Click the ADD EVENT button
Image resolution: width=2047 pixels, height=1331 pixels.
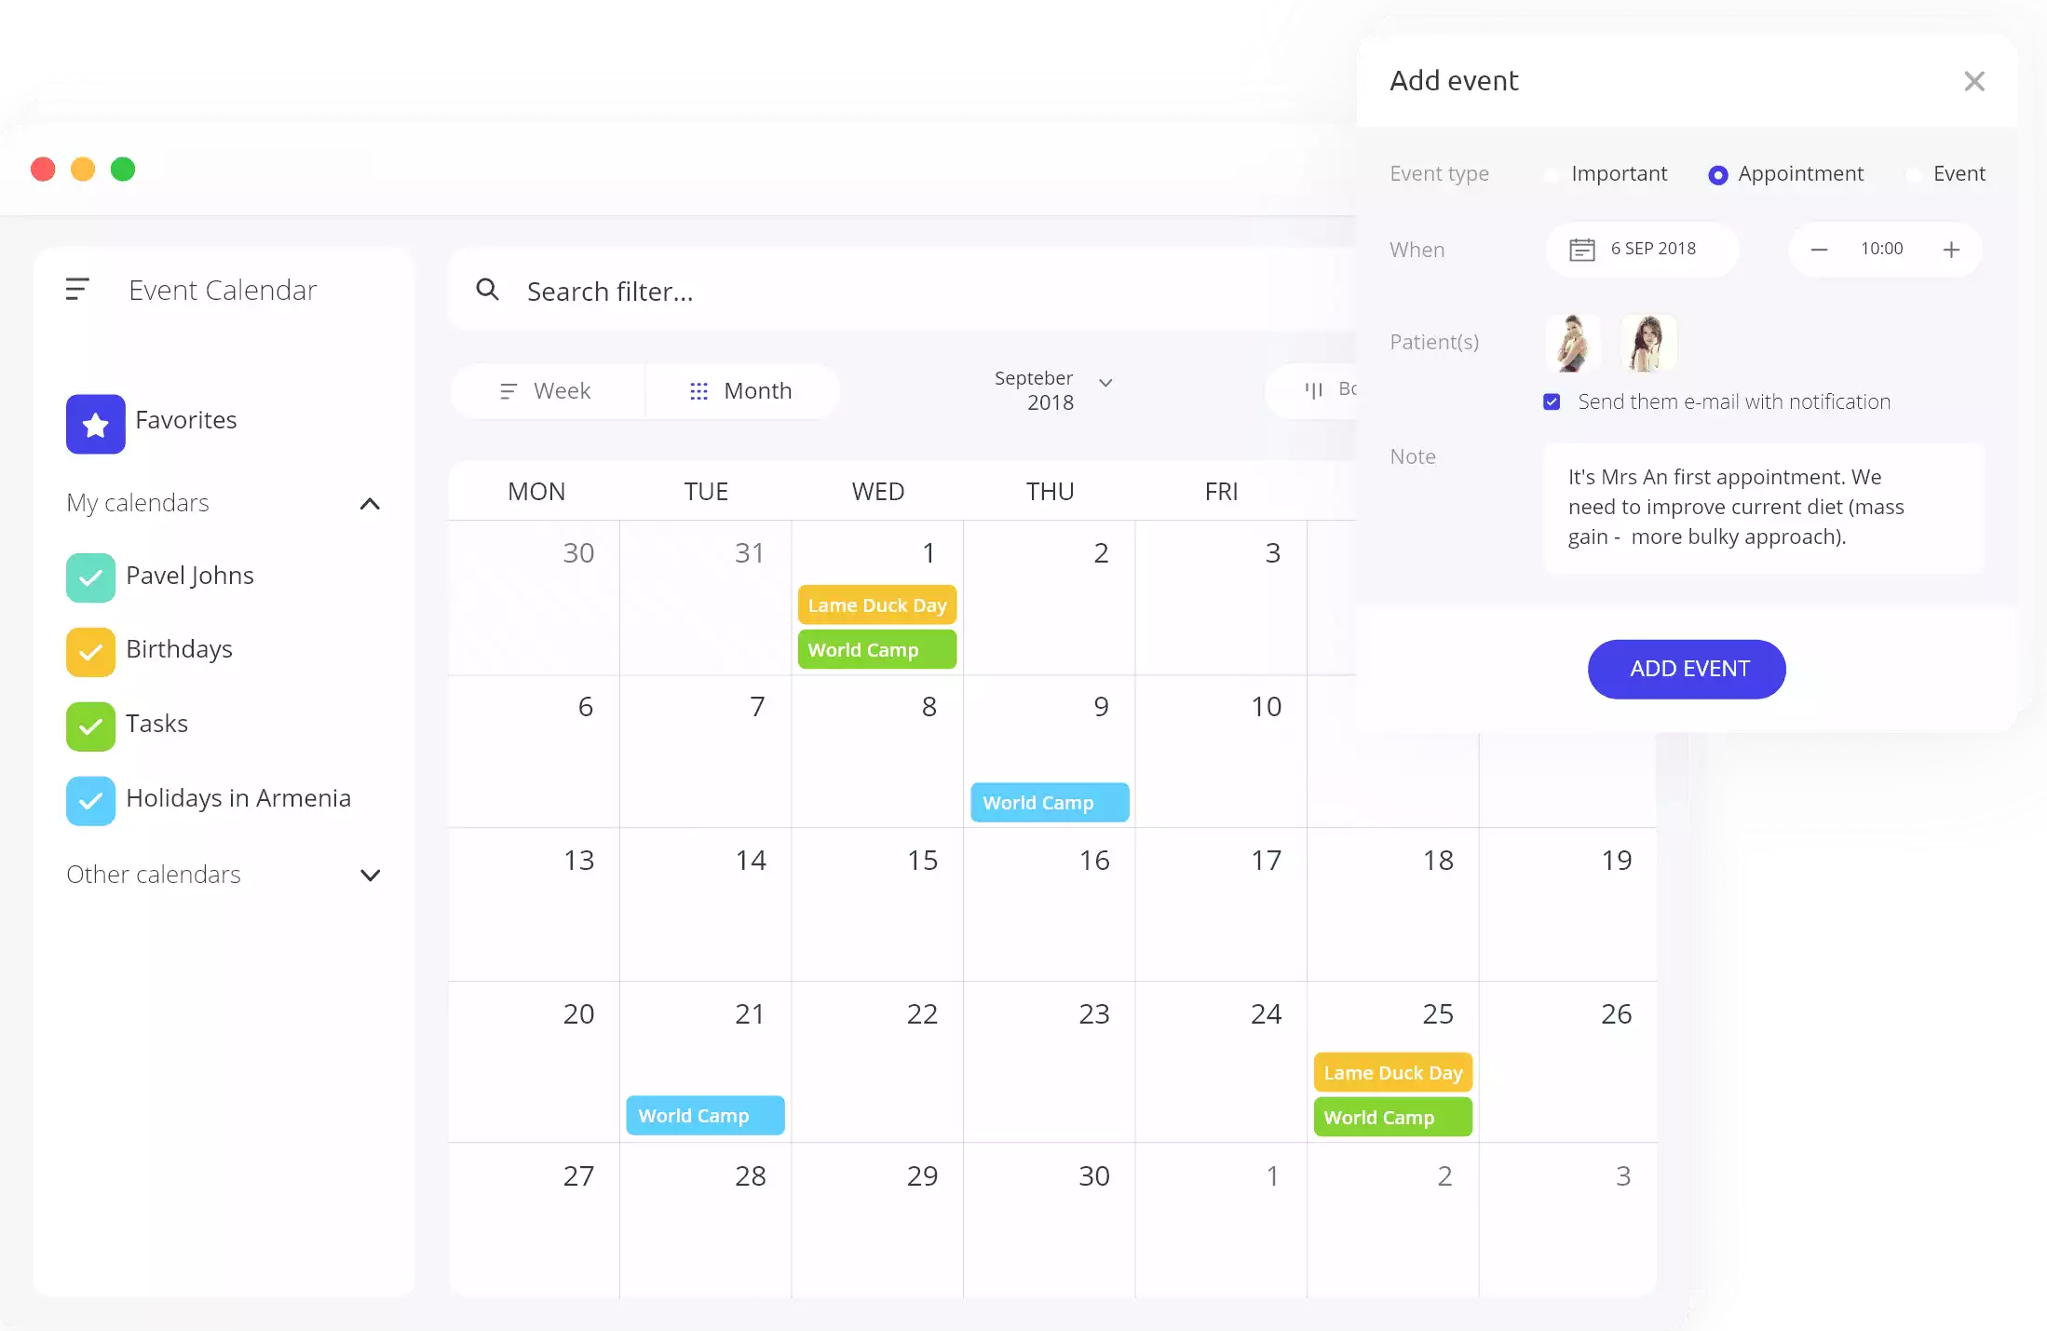tap(1688, 669)
